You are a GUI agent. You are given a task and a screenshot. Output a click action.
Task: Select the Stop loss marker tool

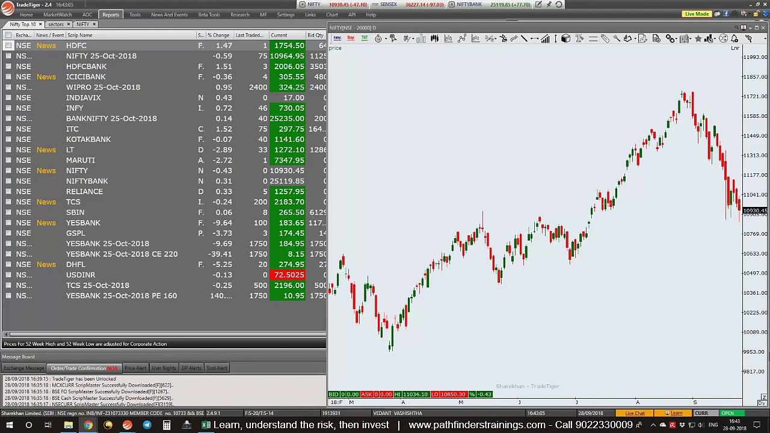tap(351, 38)
